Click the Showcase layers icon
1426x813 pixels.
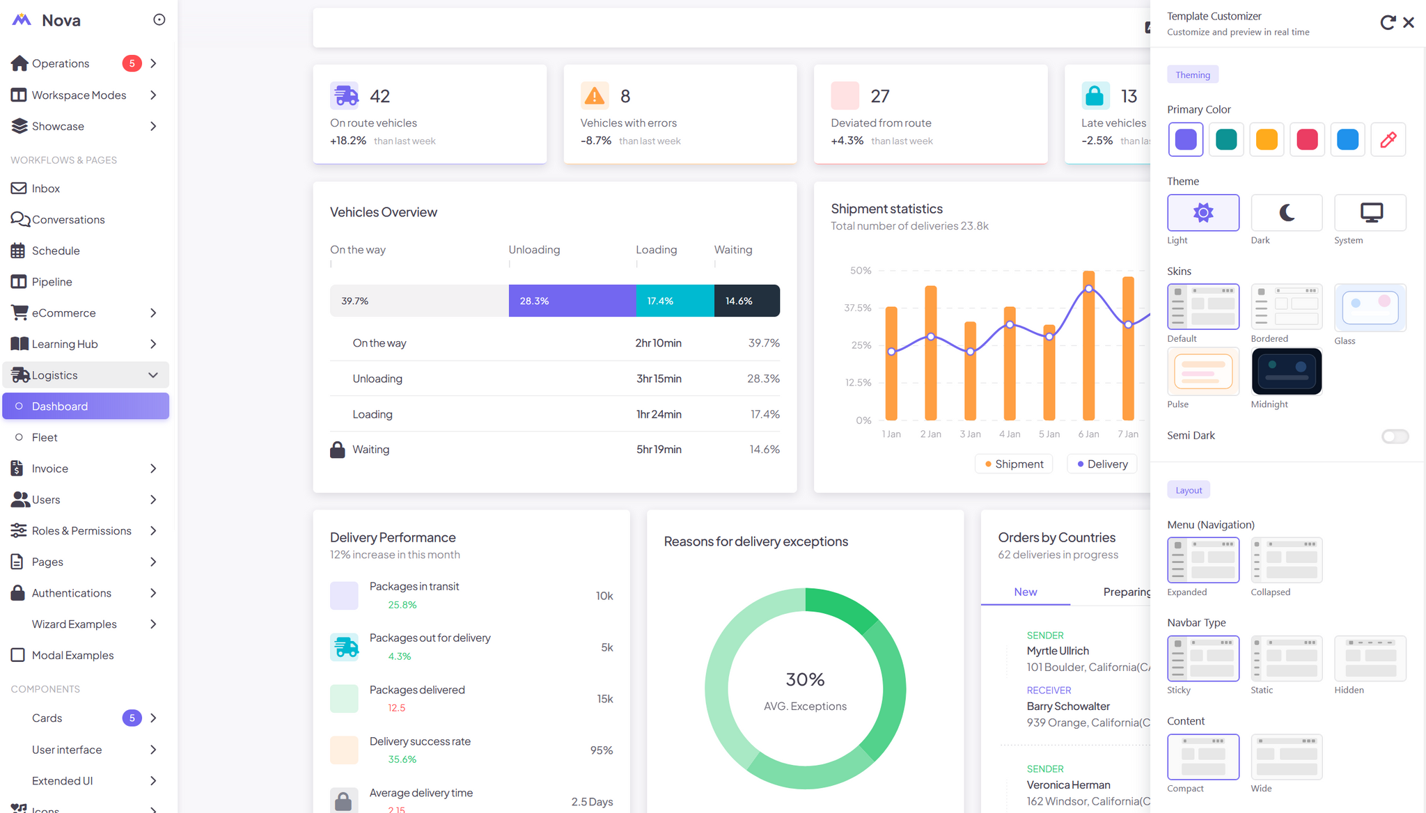coord(19,126)
